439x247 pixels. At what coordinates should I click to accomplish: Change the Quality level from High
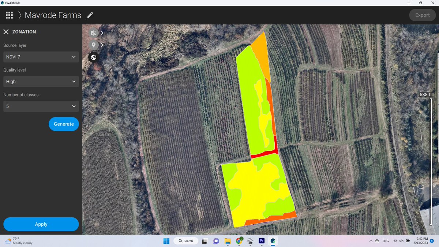click(x=41, y=81)
